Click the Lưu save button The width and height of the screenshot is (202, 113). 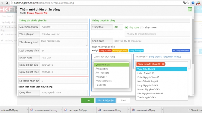tap(88, 100)
